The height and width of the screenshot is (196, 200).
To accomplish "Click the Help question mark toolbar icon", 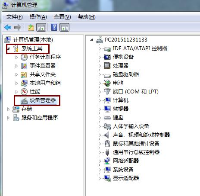I will [x=54, y=27].
